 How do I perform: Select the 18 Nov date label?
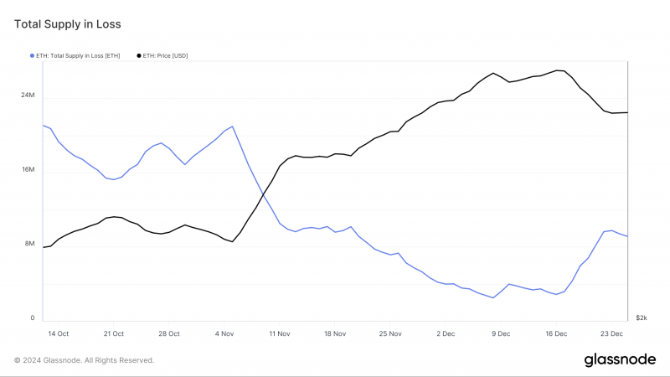tap(335, 333)
